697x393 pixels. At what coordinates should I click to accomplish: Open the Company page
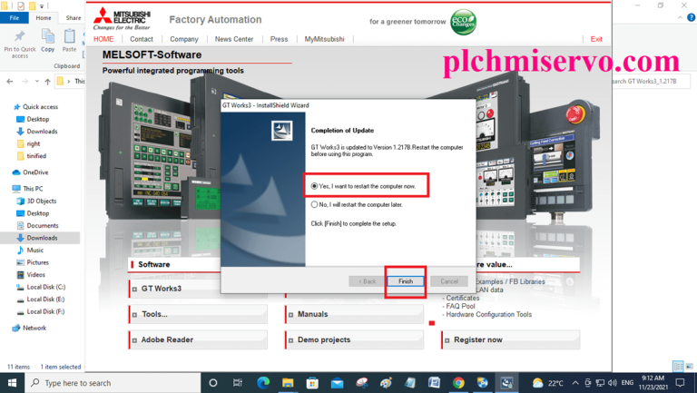click(184, 39)
